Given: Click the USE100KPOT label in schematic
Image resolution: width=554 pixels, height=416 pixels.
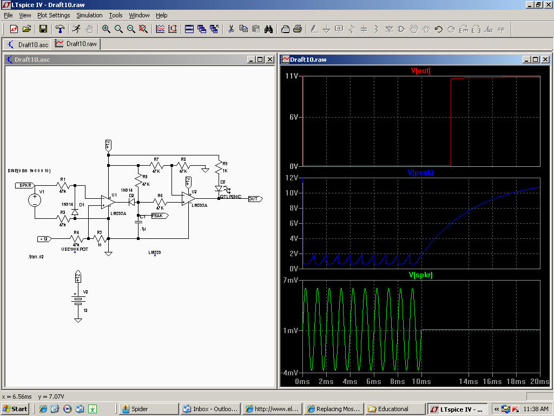Looking at the screenshot, I should coord(75,249).
